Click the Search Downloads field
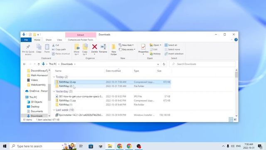The width and height of the screenshot is (266, 150). (202, 64)
